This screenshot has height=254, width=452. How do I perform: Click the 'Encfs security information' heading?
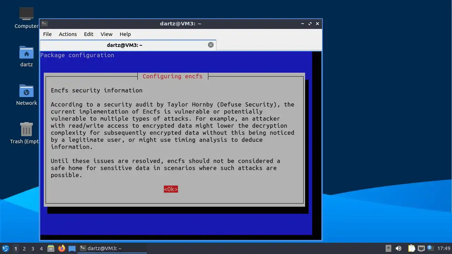(96, 90)
